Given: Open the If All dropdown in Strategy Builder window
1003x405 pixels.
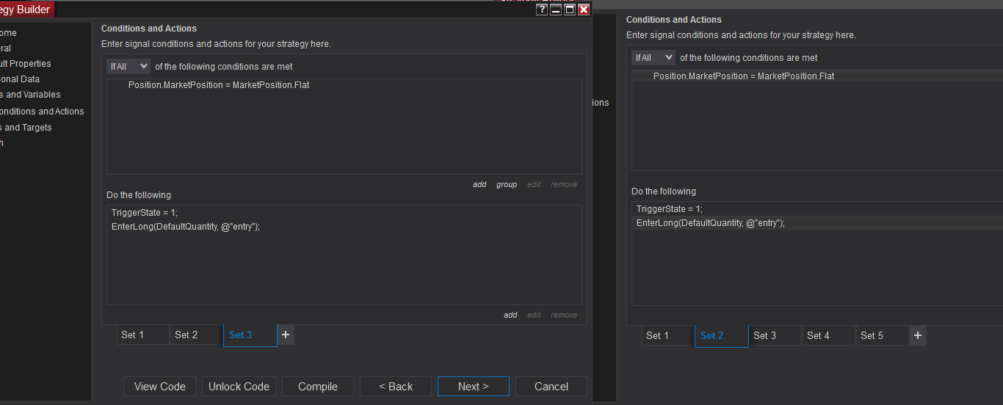Looking at the screenshot, I should pyautogui.click(x=128, y=67).
